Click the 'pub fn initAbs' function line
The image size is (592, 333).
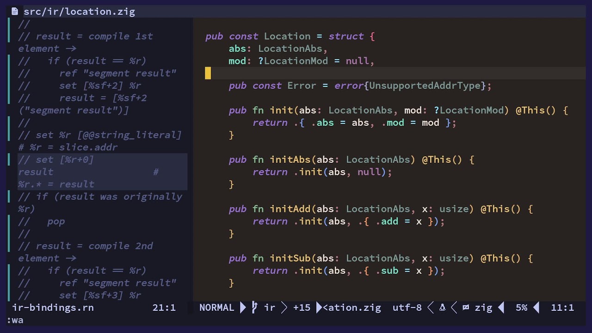[x=351, y=160]
